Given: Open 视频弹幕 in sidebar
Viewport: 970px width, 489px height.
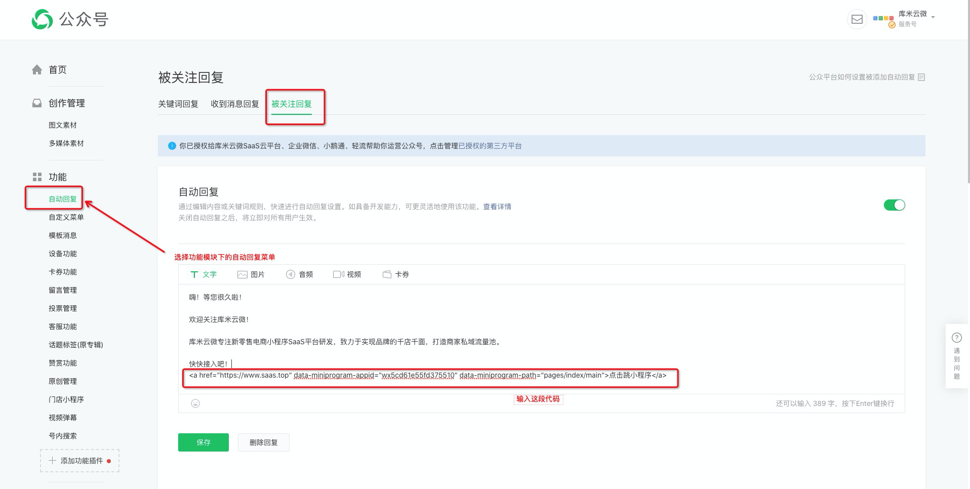Looking at the screenshot, I should (x=63, y=418).
